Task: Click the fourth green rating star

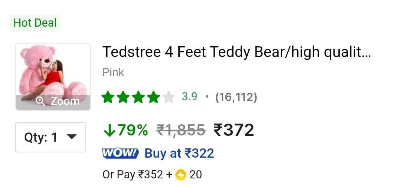Action: 153,97
